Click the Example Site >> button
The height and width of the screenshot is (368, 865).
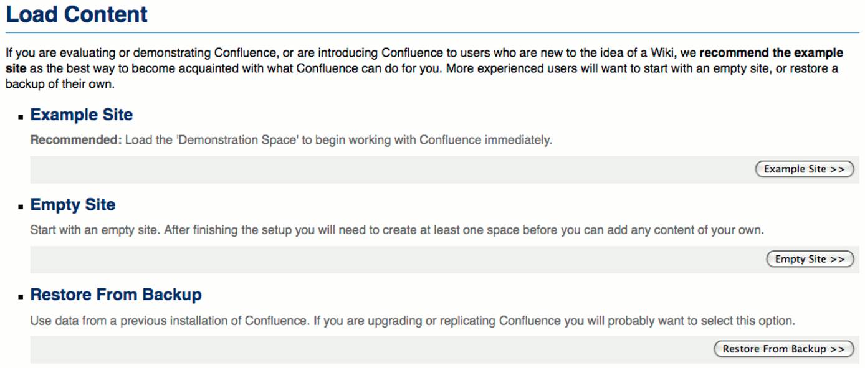pyautogui.click(x=803, y=169)
